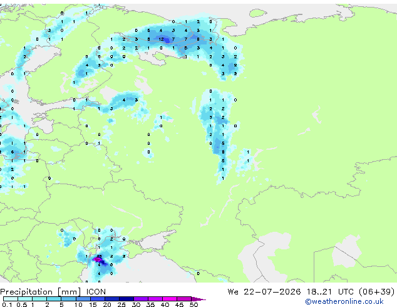
Task: Click the 0.5–1 mm legend color box
Action: (25, 299)
